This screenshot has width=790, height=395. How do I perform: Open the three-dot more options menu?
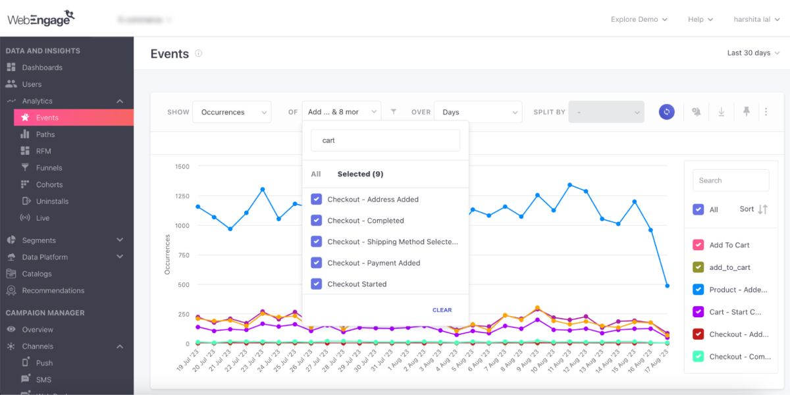coord(766,112)
